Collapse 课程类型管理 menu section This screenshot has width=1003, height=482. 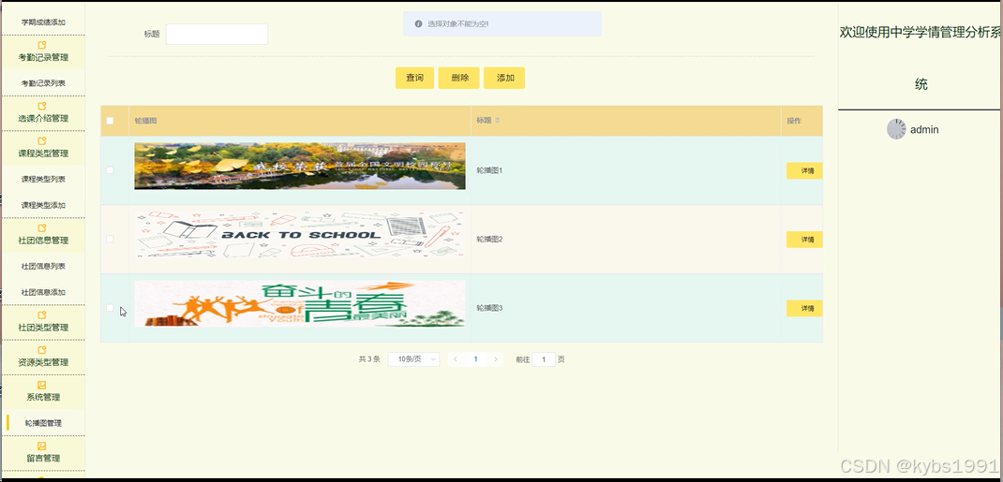click(x=43, y=148)
